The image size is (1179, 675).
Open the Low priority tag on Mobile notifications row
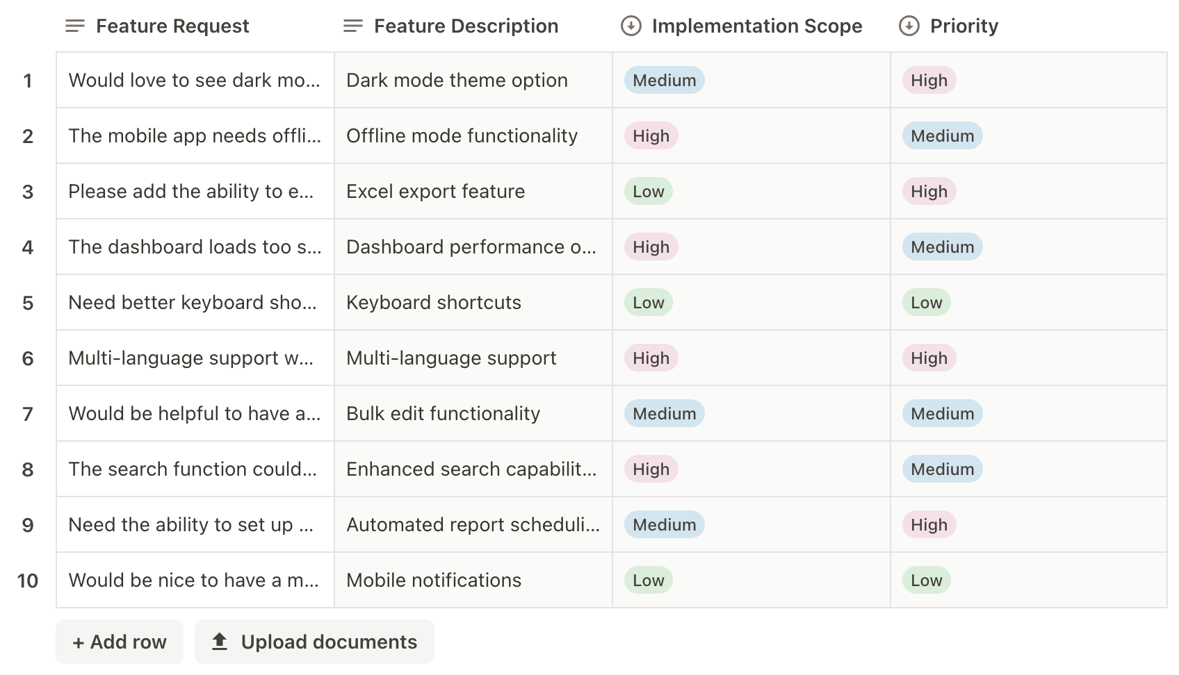click(x=925, y=580)
